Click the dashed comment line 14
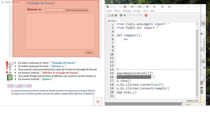Viewport: 210px width, 118px height. pos(156,69)
